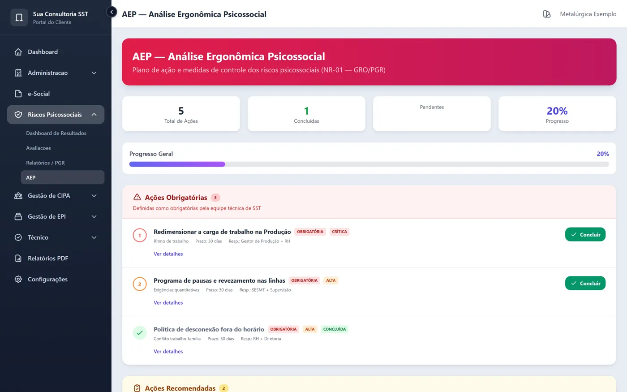Screen dimensions: 627x392
Task: Click the numbered circle for action 1
Action: (140, 235)
